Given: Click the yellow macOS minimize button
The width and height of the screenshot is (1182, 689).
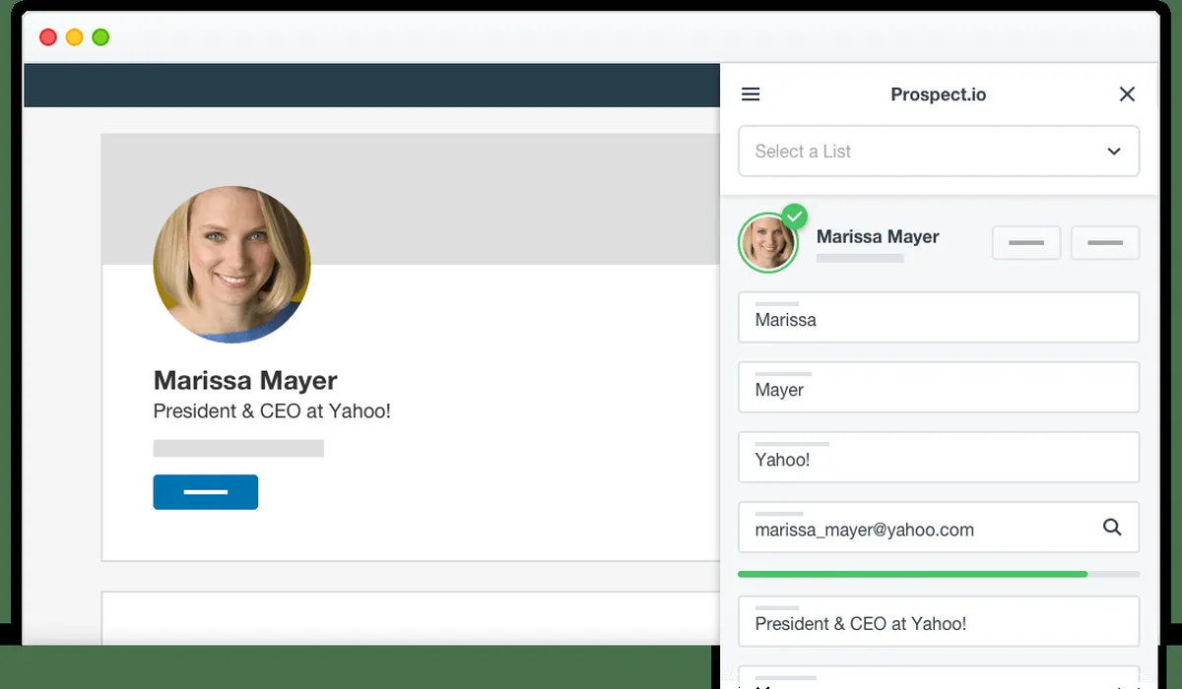Looking at the screenshot, I should tap(74, 37).
